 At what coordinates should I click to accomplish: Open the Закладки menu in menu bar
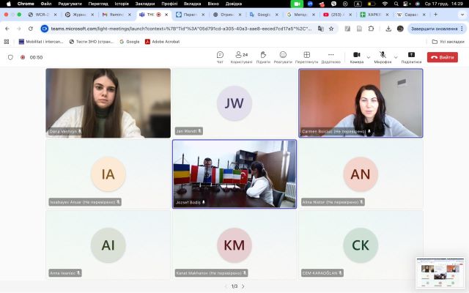[145, 4]
